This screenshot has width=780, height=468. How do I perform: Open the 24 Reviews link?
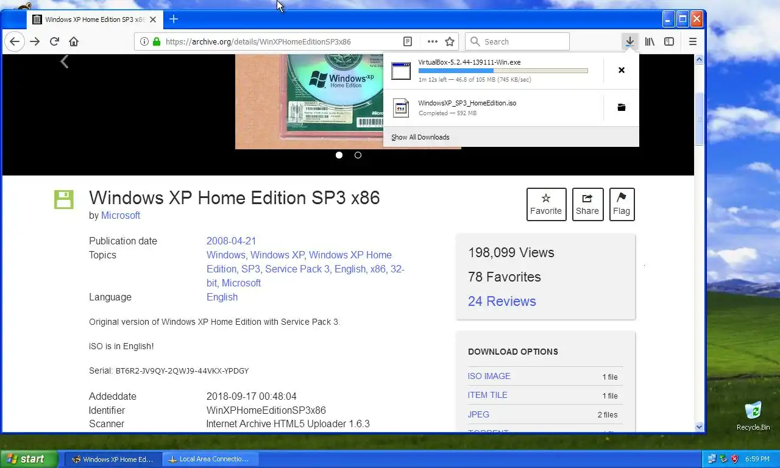click(x=502, y=301)
